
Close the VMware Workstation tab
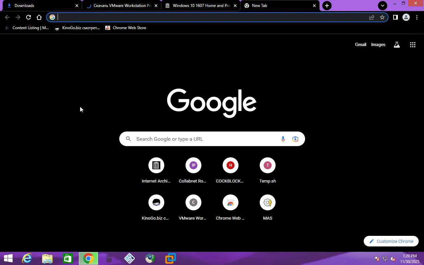click(156, 6)
